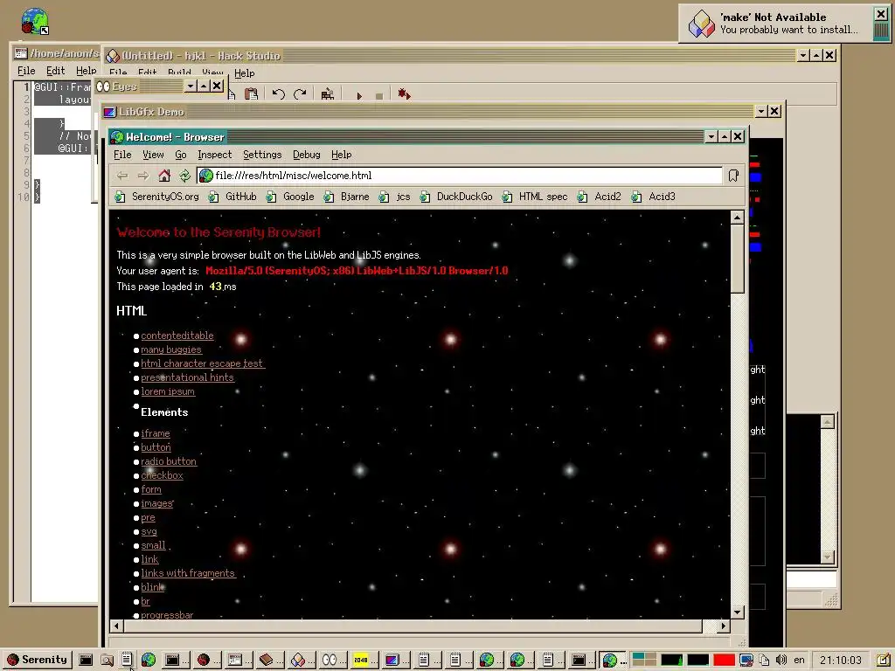Open the clipboard history tray icon
Image resolution: width=895 pixels, height=671 pixels.
click(x=764, y=661)
